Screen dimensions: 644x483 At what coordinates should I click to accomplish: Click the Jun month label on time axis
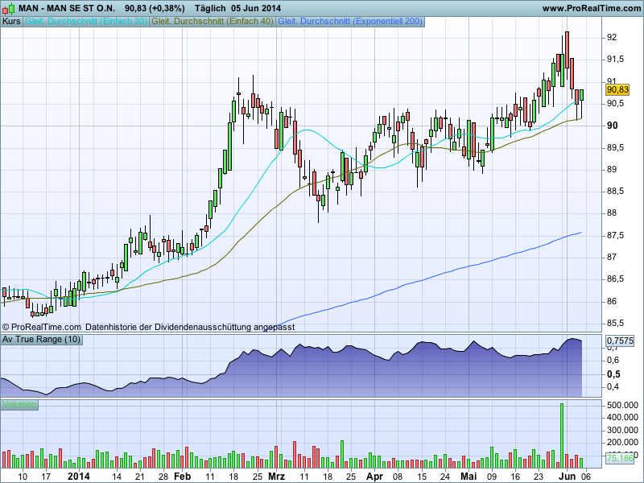click(x=568, y=477)
